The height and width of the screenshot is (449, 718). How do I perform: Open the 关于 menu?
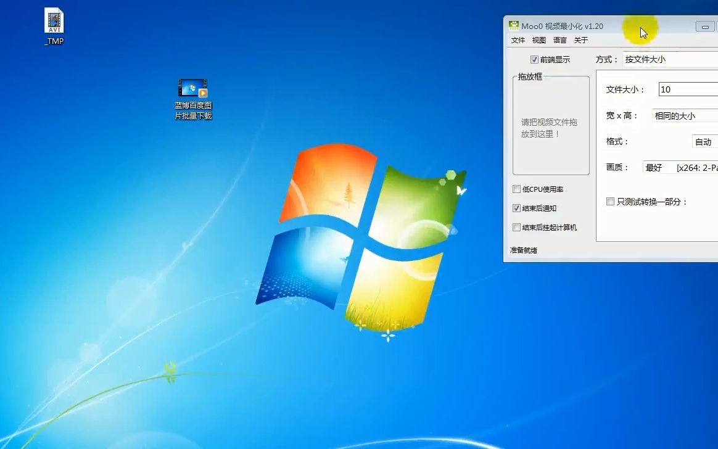[579, 39]
